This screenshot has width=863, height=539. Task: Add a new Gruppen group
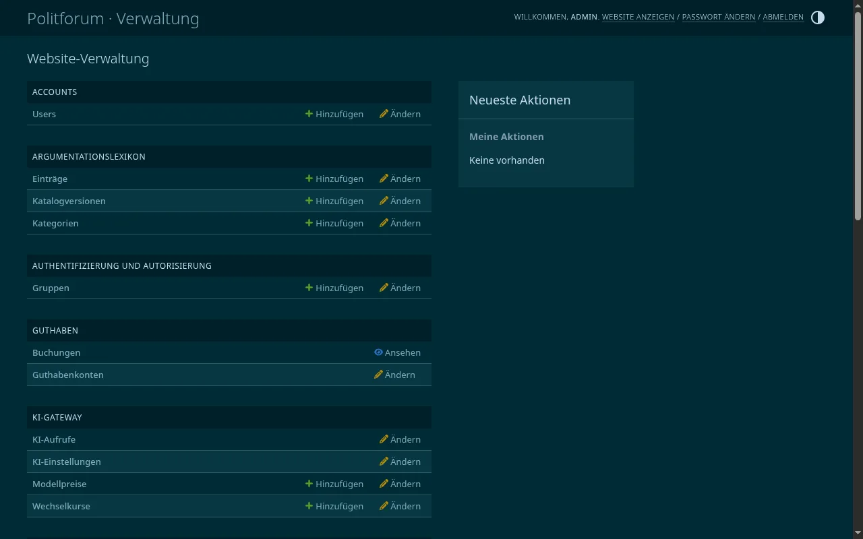click(334, 288)
